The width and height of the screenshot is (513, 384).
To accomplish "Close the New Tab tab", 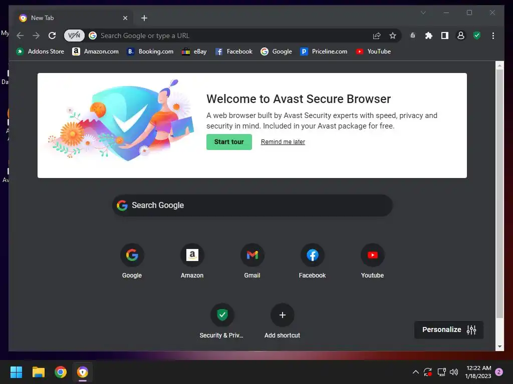I will pyautogui.click(x=125, y=18).
